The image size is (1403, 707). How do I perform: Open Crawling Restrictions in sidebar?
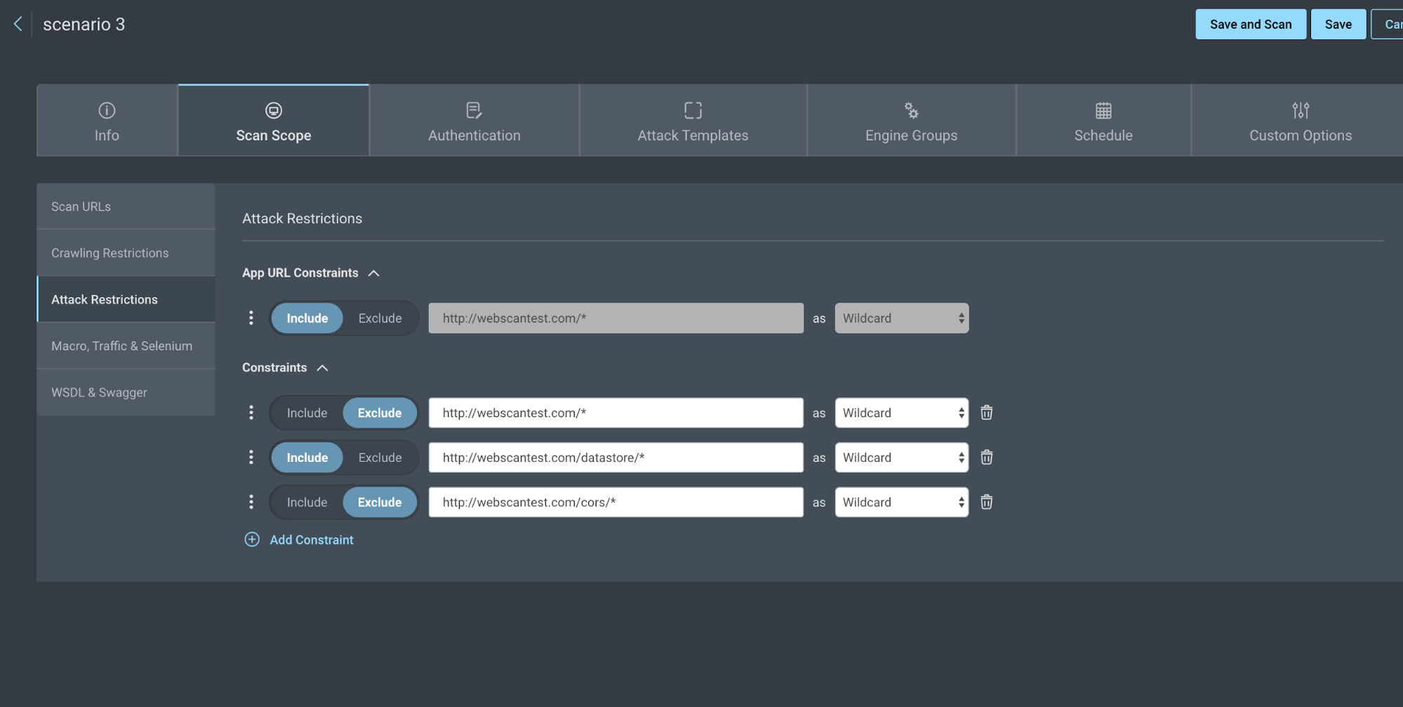click(110, 253)
